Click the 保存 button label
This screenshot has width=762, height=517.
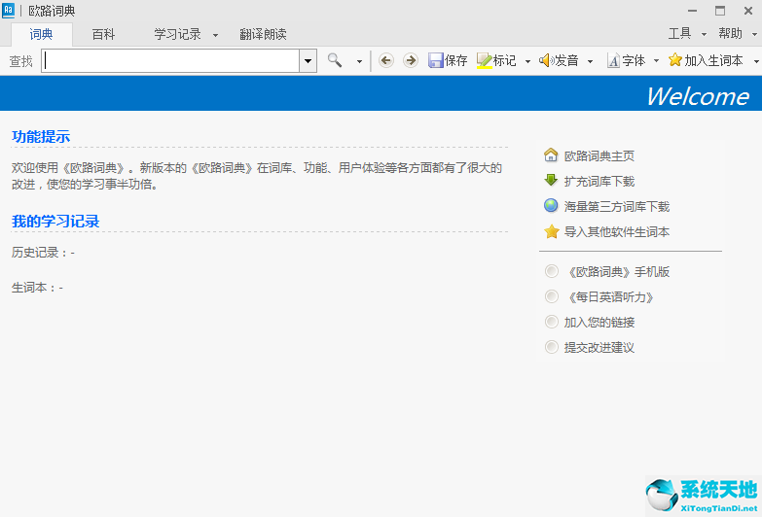(x=455, y=60)
